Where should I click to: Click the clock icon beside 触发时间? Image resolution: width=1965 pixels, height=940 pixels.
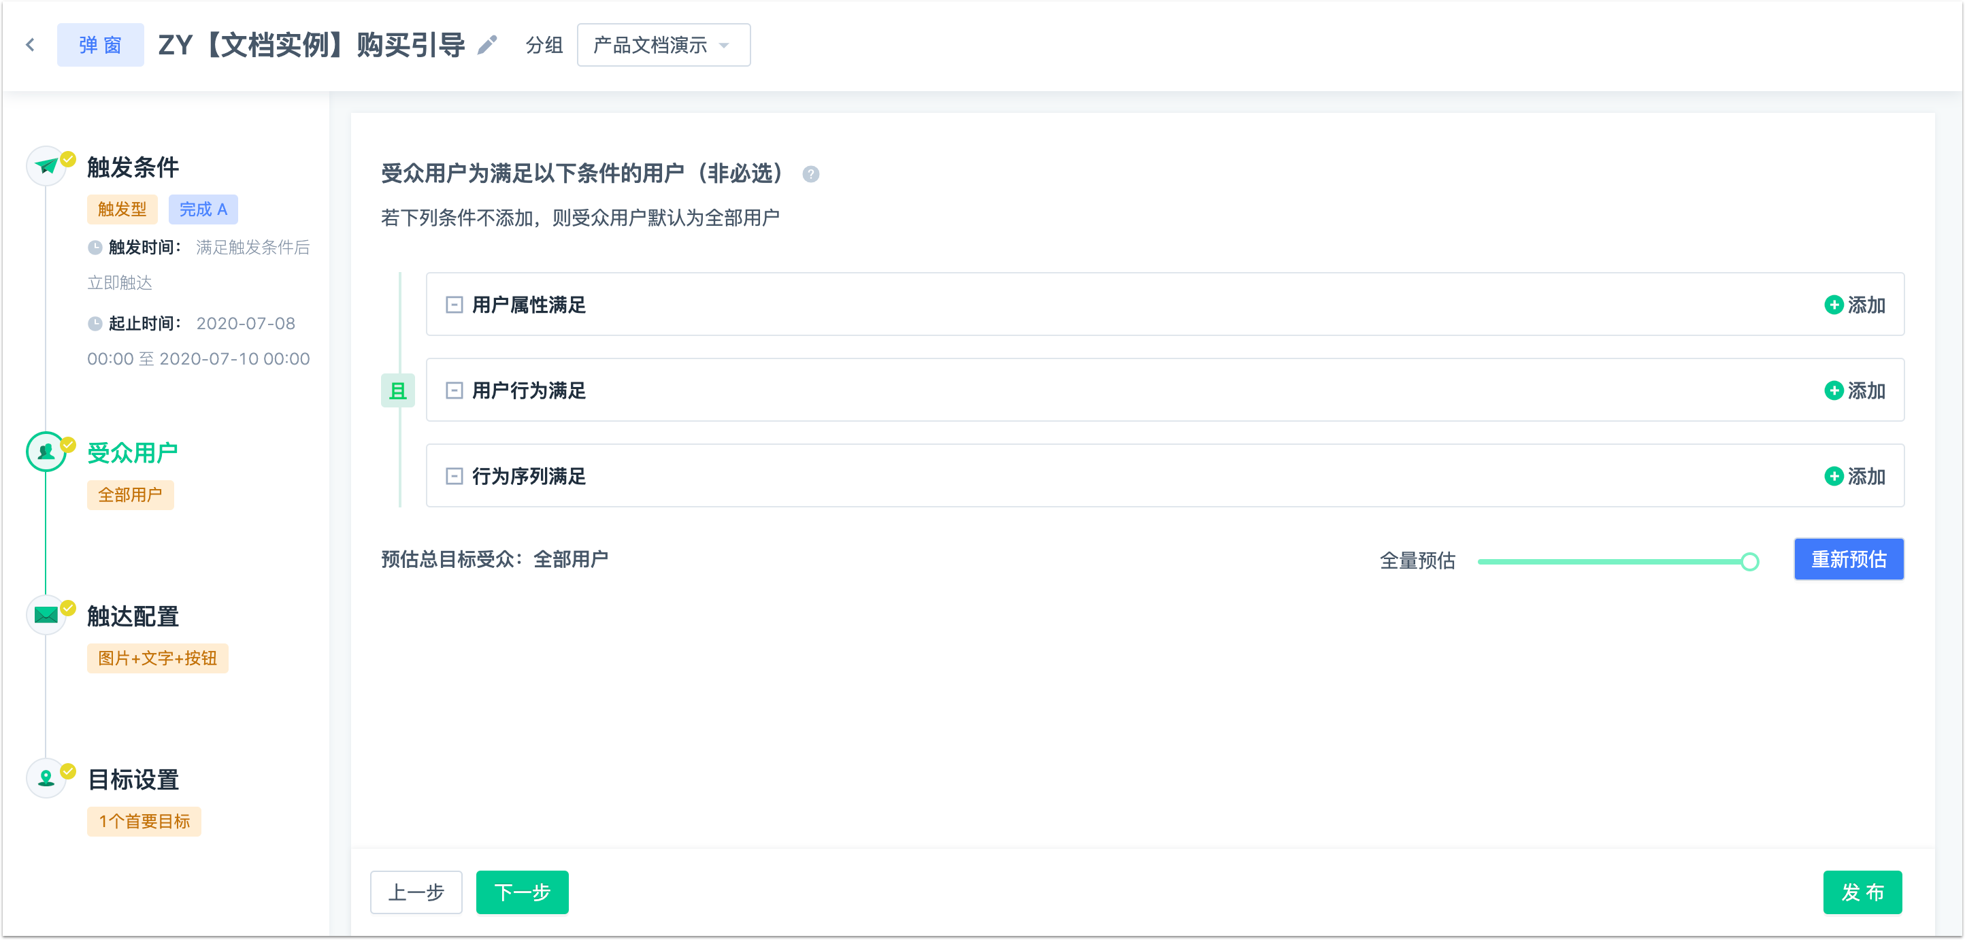[x=95, y=247]
